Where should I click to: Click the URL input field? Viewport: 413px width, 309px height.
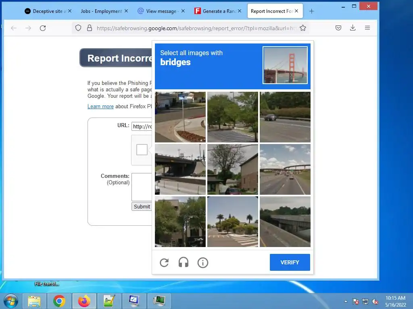point(142,126)
